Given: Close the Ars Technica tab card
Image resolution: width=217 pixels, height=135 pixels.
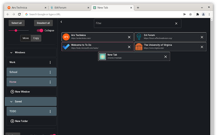Looking at the screenshot, I should [129, 37].
